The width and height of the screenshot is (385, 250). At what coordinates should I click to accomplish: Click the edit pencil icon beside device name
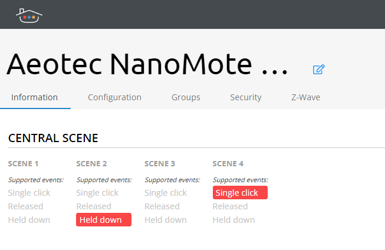(319, 70)
